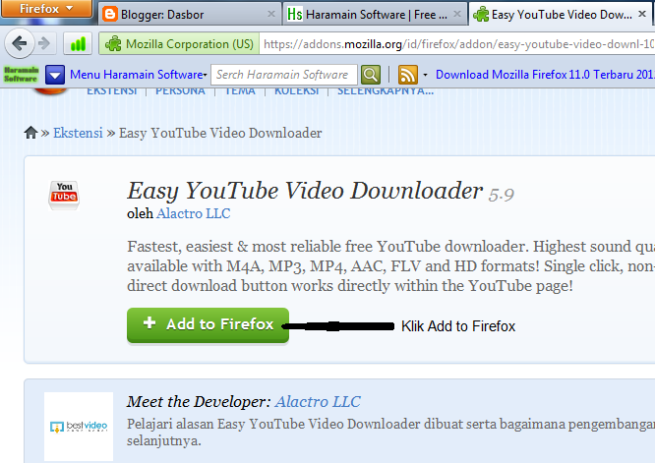Open the TEMA navigation item

click(239, 91)
